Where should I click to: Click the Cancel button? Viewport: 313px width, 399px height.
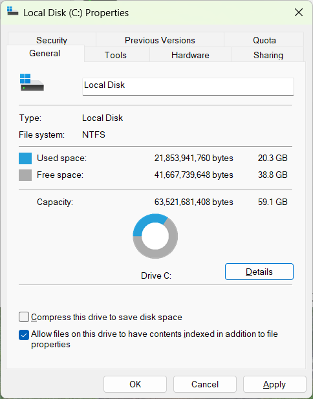tap(205, 384)
